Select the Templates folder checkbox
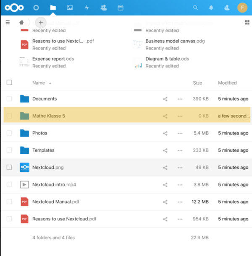The height and width of the screenshot is (256, 252). 9,150
